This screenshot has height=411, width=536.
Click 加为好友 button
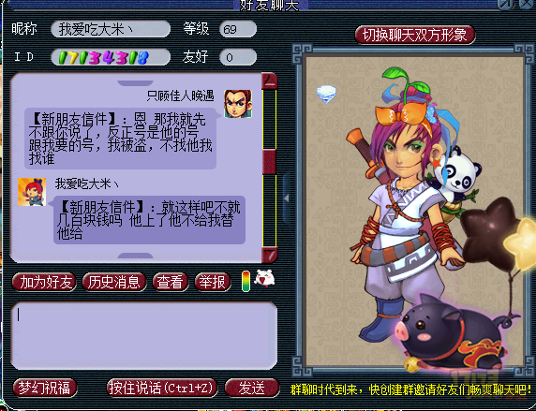[45, 282]
